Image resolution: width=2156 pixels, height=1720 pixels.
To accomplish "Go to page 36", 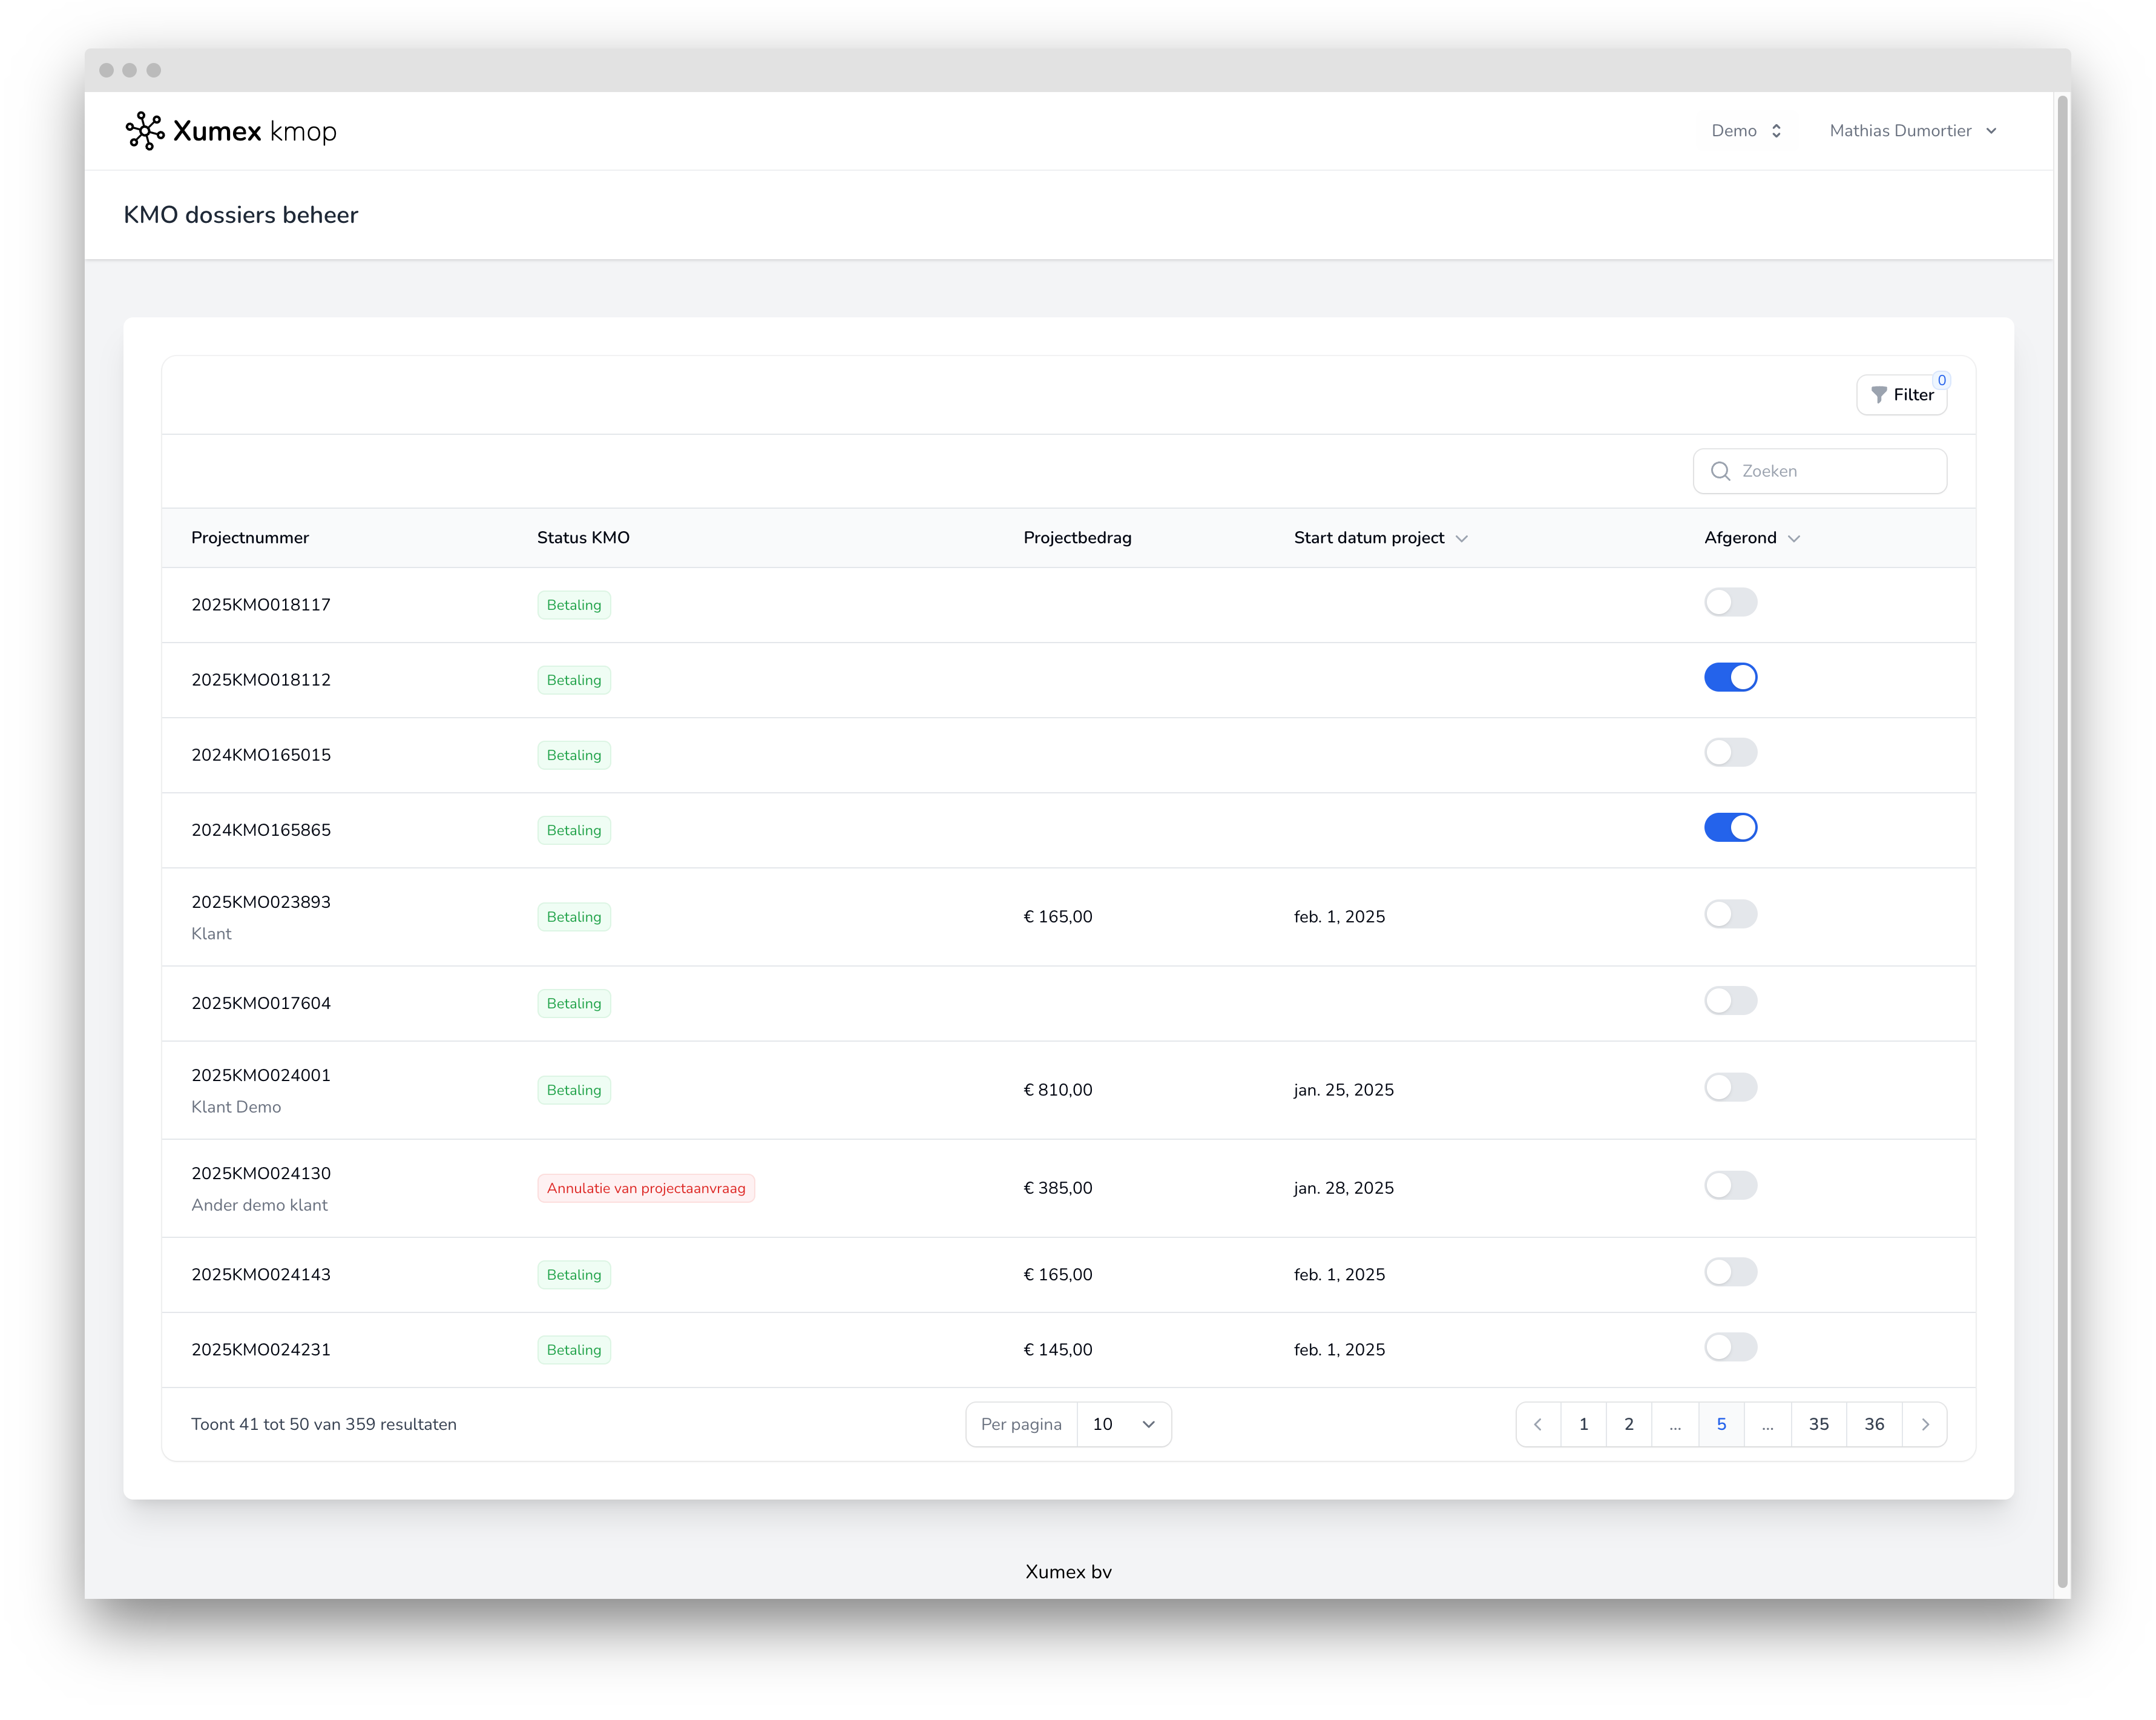I will click(x=1873, y=1424).
